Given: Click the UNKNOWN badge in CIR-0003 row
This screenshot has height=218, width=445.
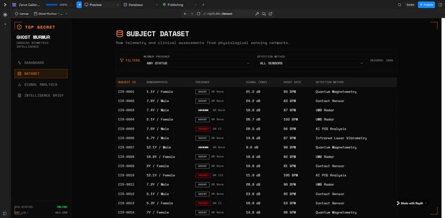Looking at the screenshot, I should tap(203, 110).
